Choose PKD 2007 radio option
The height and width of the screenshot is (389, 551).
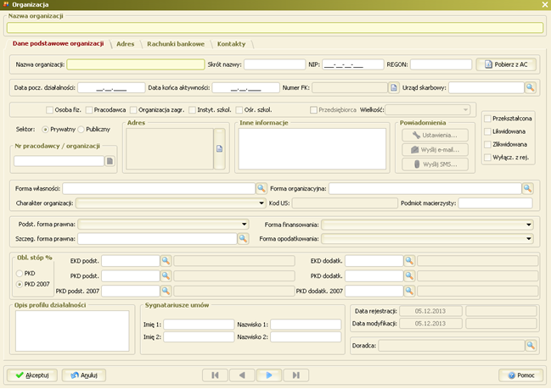tap(20, 284)
